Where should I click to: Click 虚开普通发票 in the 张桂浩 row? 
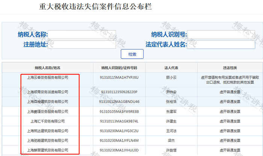(x=230, y=101)
